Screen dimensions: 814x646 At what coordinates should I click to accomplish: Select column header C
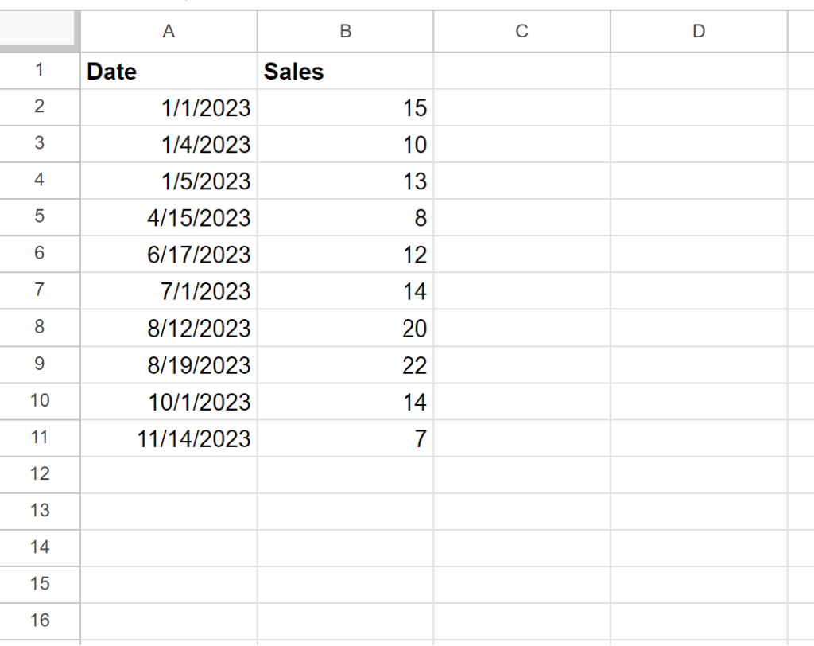(521, 31)
